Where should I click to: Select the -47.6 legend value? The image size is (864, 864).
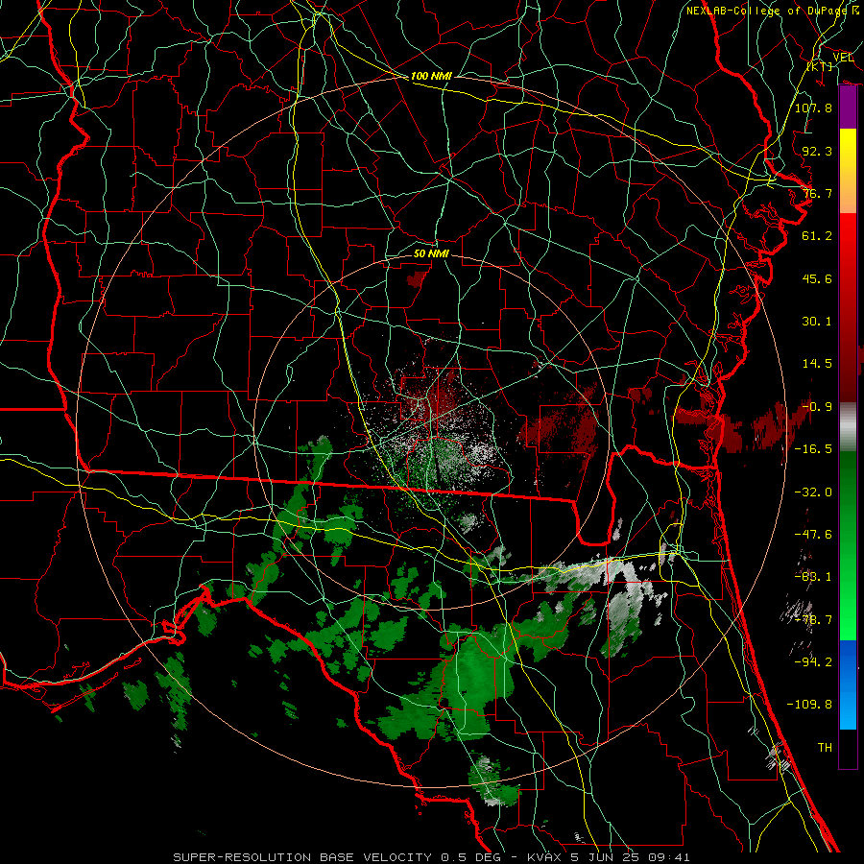(x=813, y=535)
